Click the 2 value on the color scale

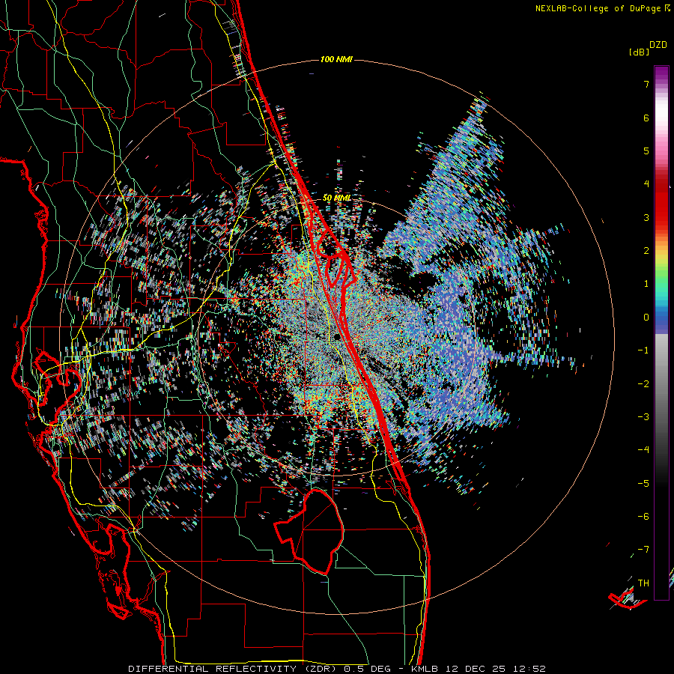pyautogui.click(x=646, y=251)
